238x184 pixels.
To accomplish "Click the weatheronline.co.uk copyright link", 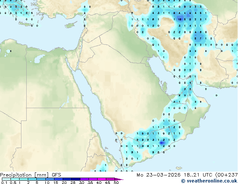I will pyautogui.click(x=209, y=181).
